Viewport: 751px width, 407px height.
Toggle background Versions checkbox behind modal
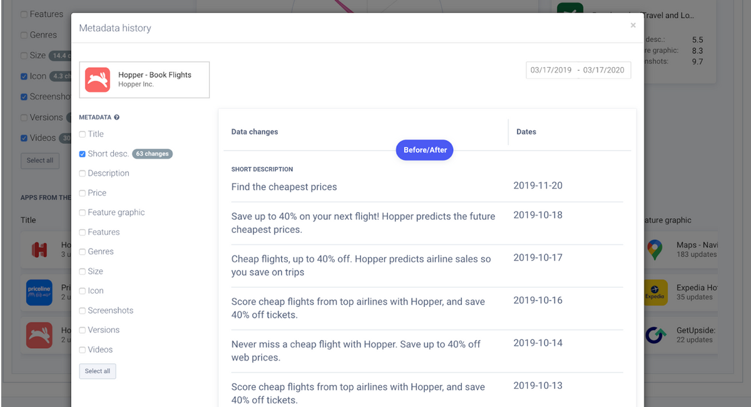click(24, 117)
